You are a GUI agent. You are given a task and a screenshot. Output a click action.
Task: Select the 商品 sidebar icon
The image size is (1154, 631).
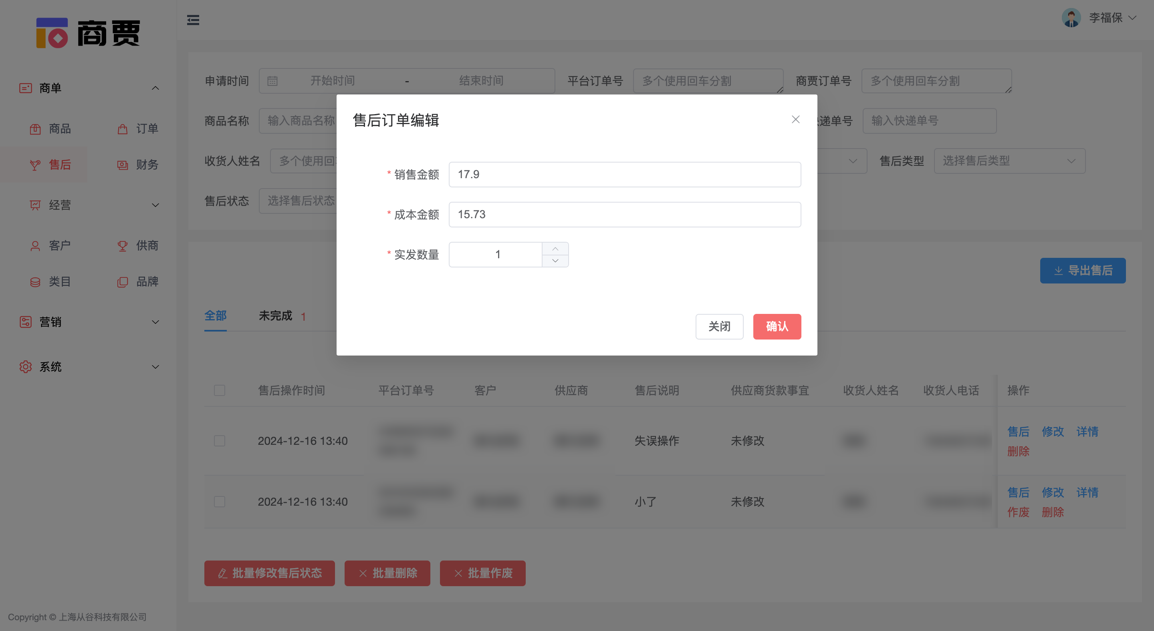click(35, 129)
